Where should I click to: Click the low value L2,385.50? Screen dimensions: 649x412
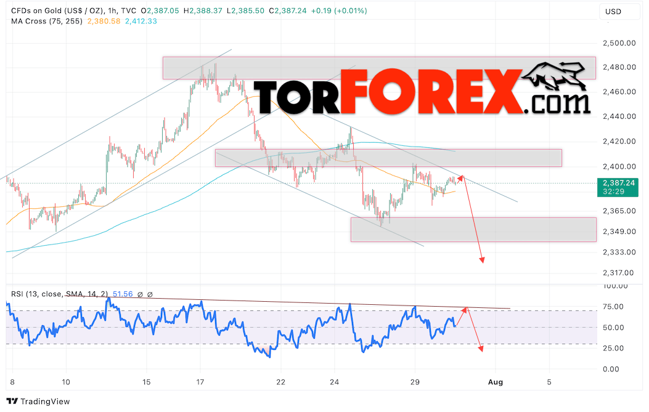(245, 10)
